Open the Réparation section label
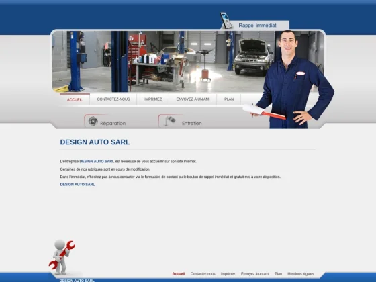 click(x=113, y=124)
